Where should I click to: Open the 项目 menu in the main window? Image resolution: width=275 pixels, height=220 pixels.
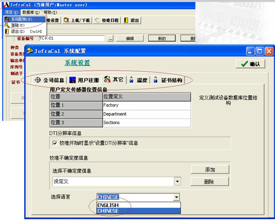click(11, 12)
